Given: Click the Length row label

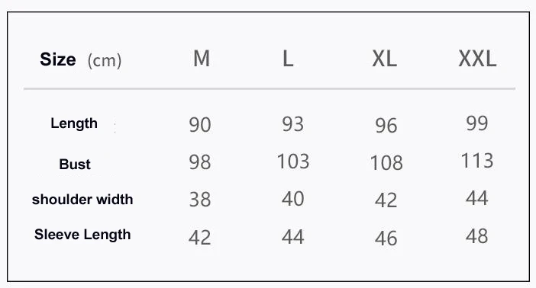Looking at the screenshot, I should 74,123.
